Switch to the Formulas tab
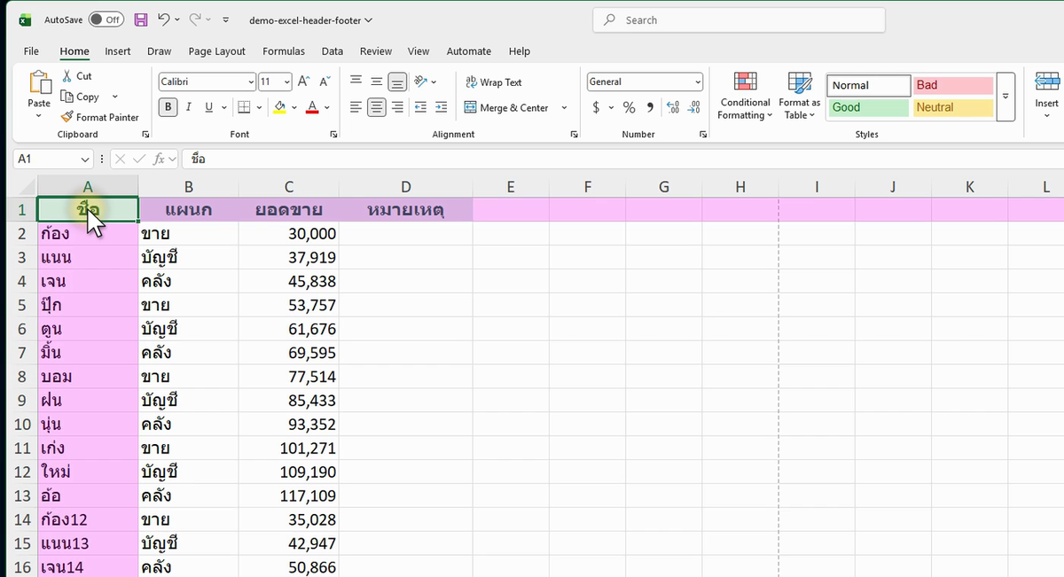Viewport: 1064px width, 577px height. [284, 51]
